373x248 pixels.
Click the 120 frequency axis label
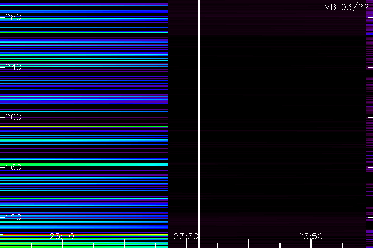point(13,217)
